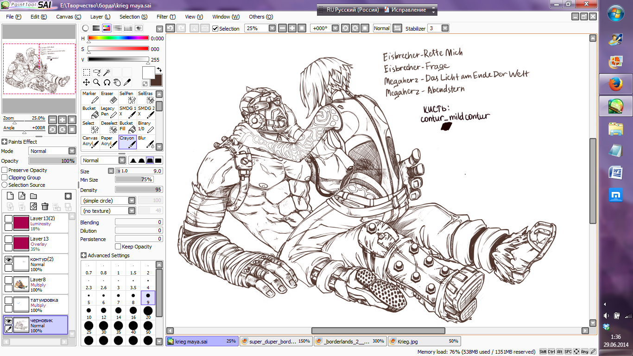Select the Selection Source radio button
Viewport: 633px width, 356px height.
(x=5, y=185)
